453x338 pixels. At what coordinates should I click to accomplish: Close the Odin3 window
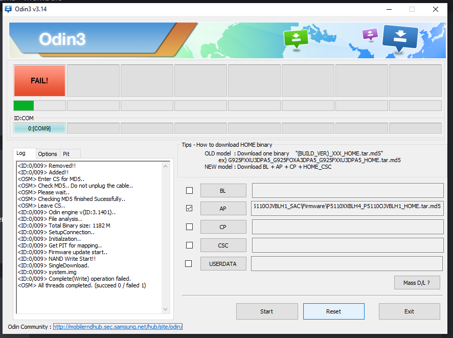(x=436, y=9)
